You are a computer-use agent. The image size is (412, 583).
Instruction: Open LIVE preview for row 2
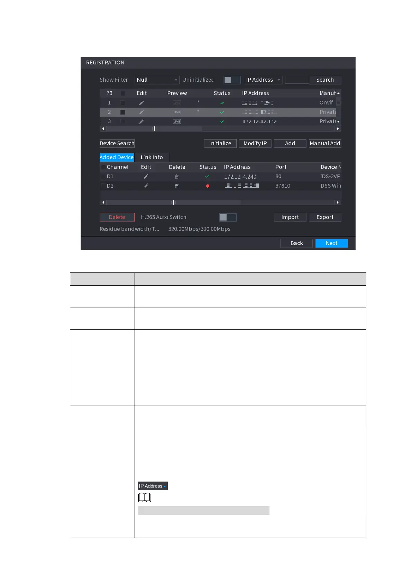tap(177, 112)
